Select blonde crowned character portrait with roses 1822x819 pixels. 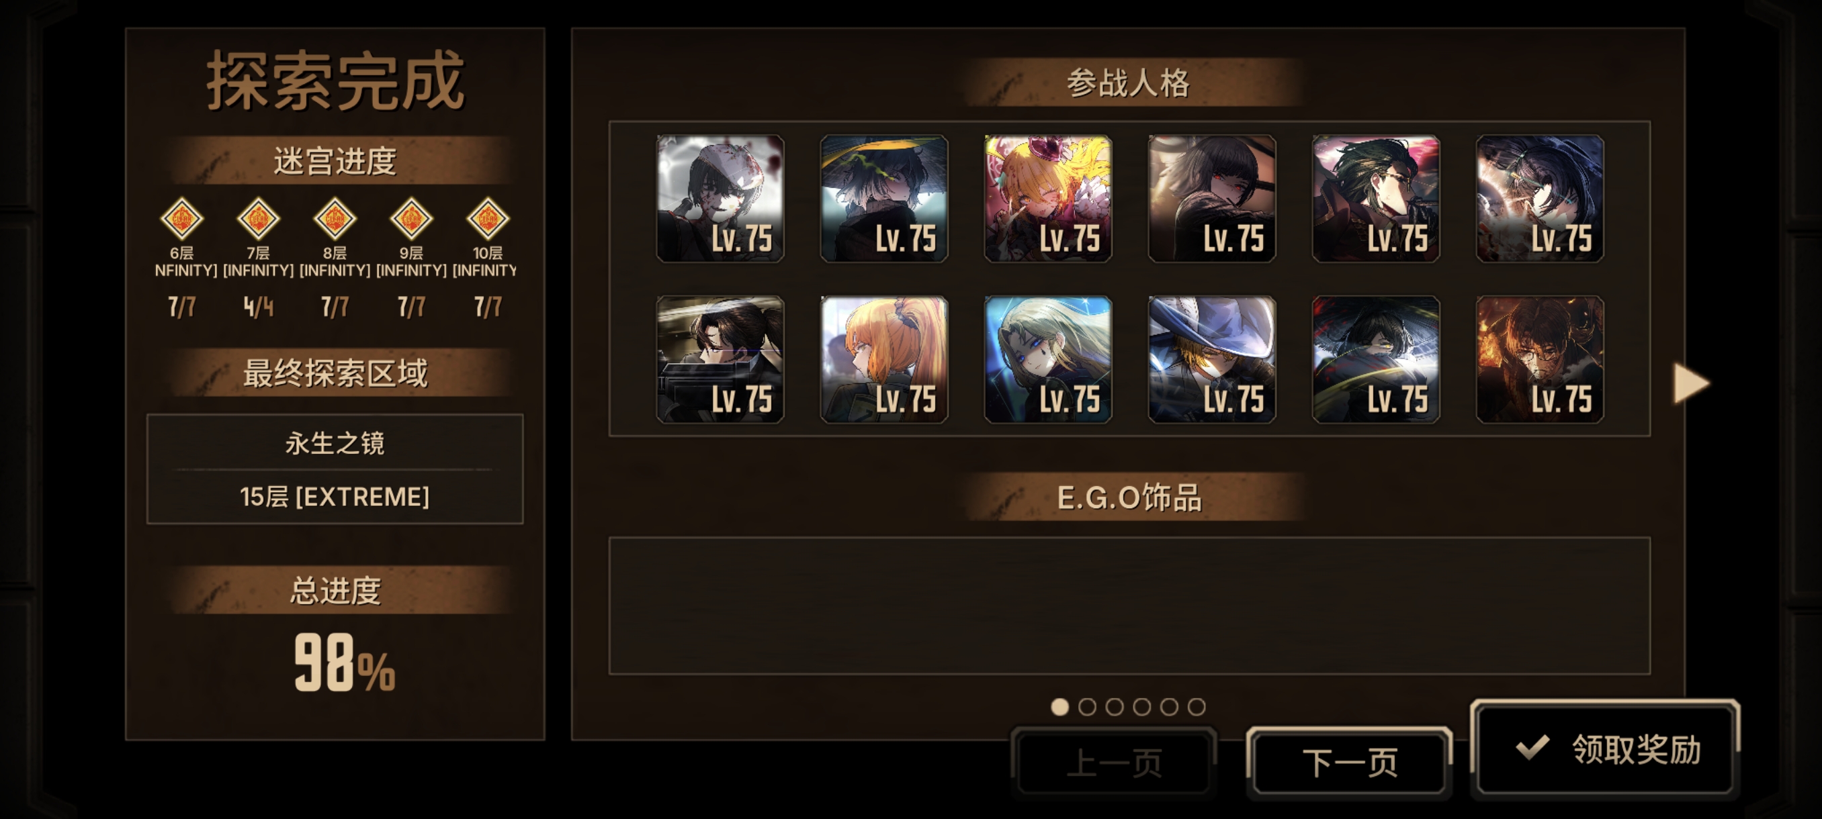[x=1047, y=199]
